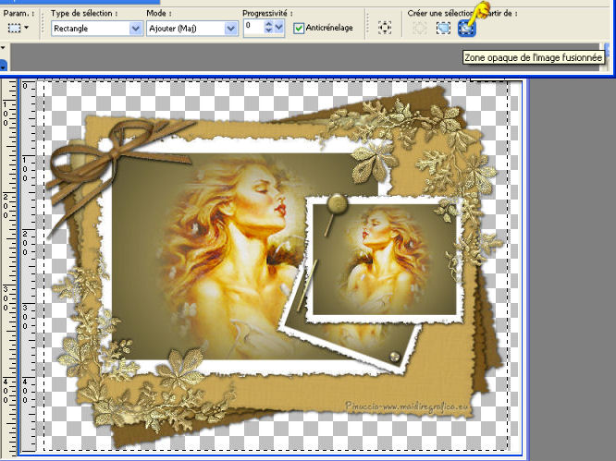This screenshot has width=616, height=461.
Task: Click the custom selection icon
Action: point(385,28)
